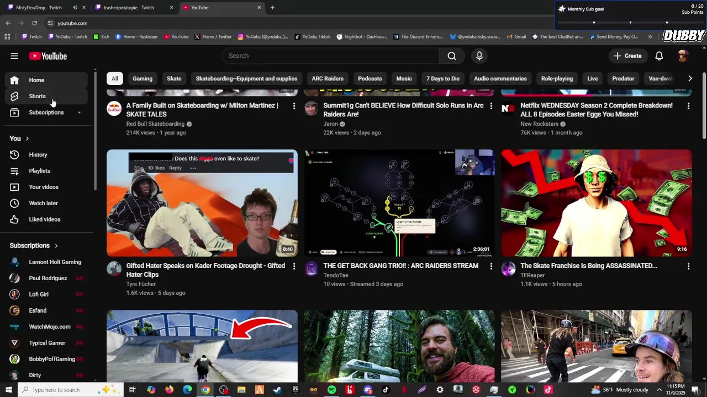This screenshot has width=707, height=397.
Task: Select the 7 Days to Die chip
Action: pos(443,78)
